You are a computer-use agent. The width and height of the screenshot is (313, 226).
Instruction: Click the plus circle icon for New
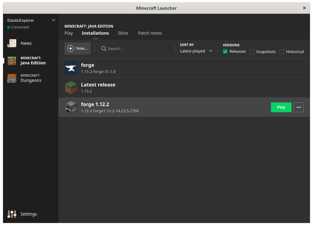click(x=71, y=48)
